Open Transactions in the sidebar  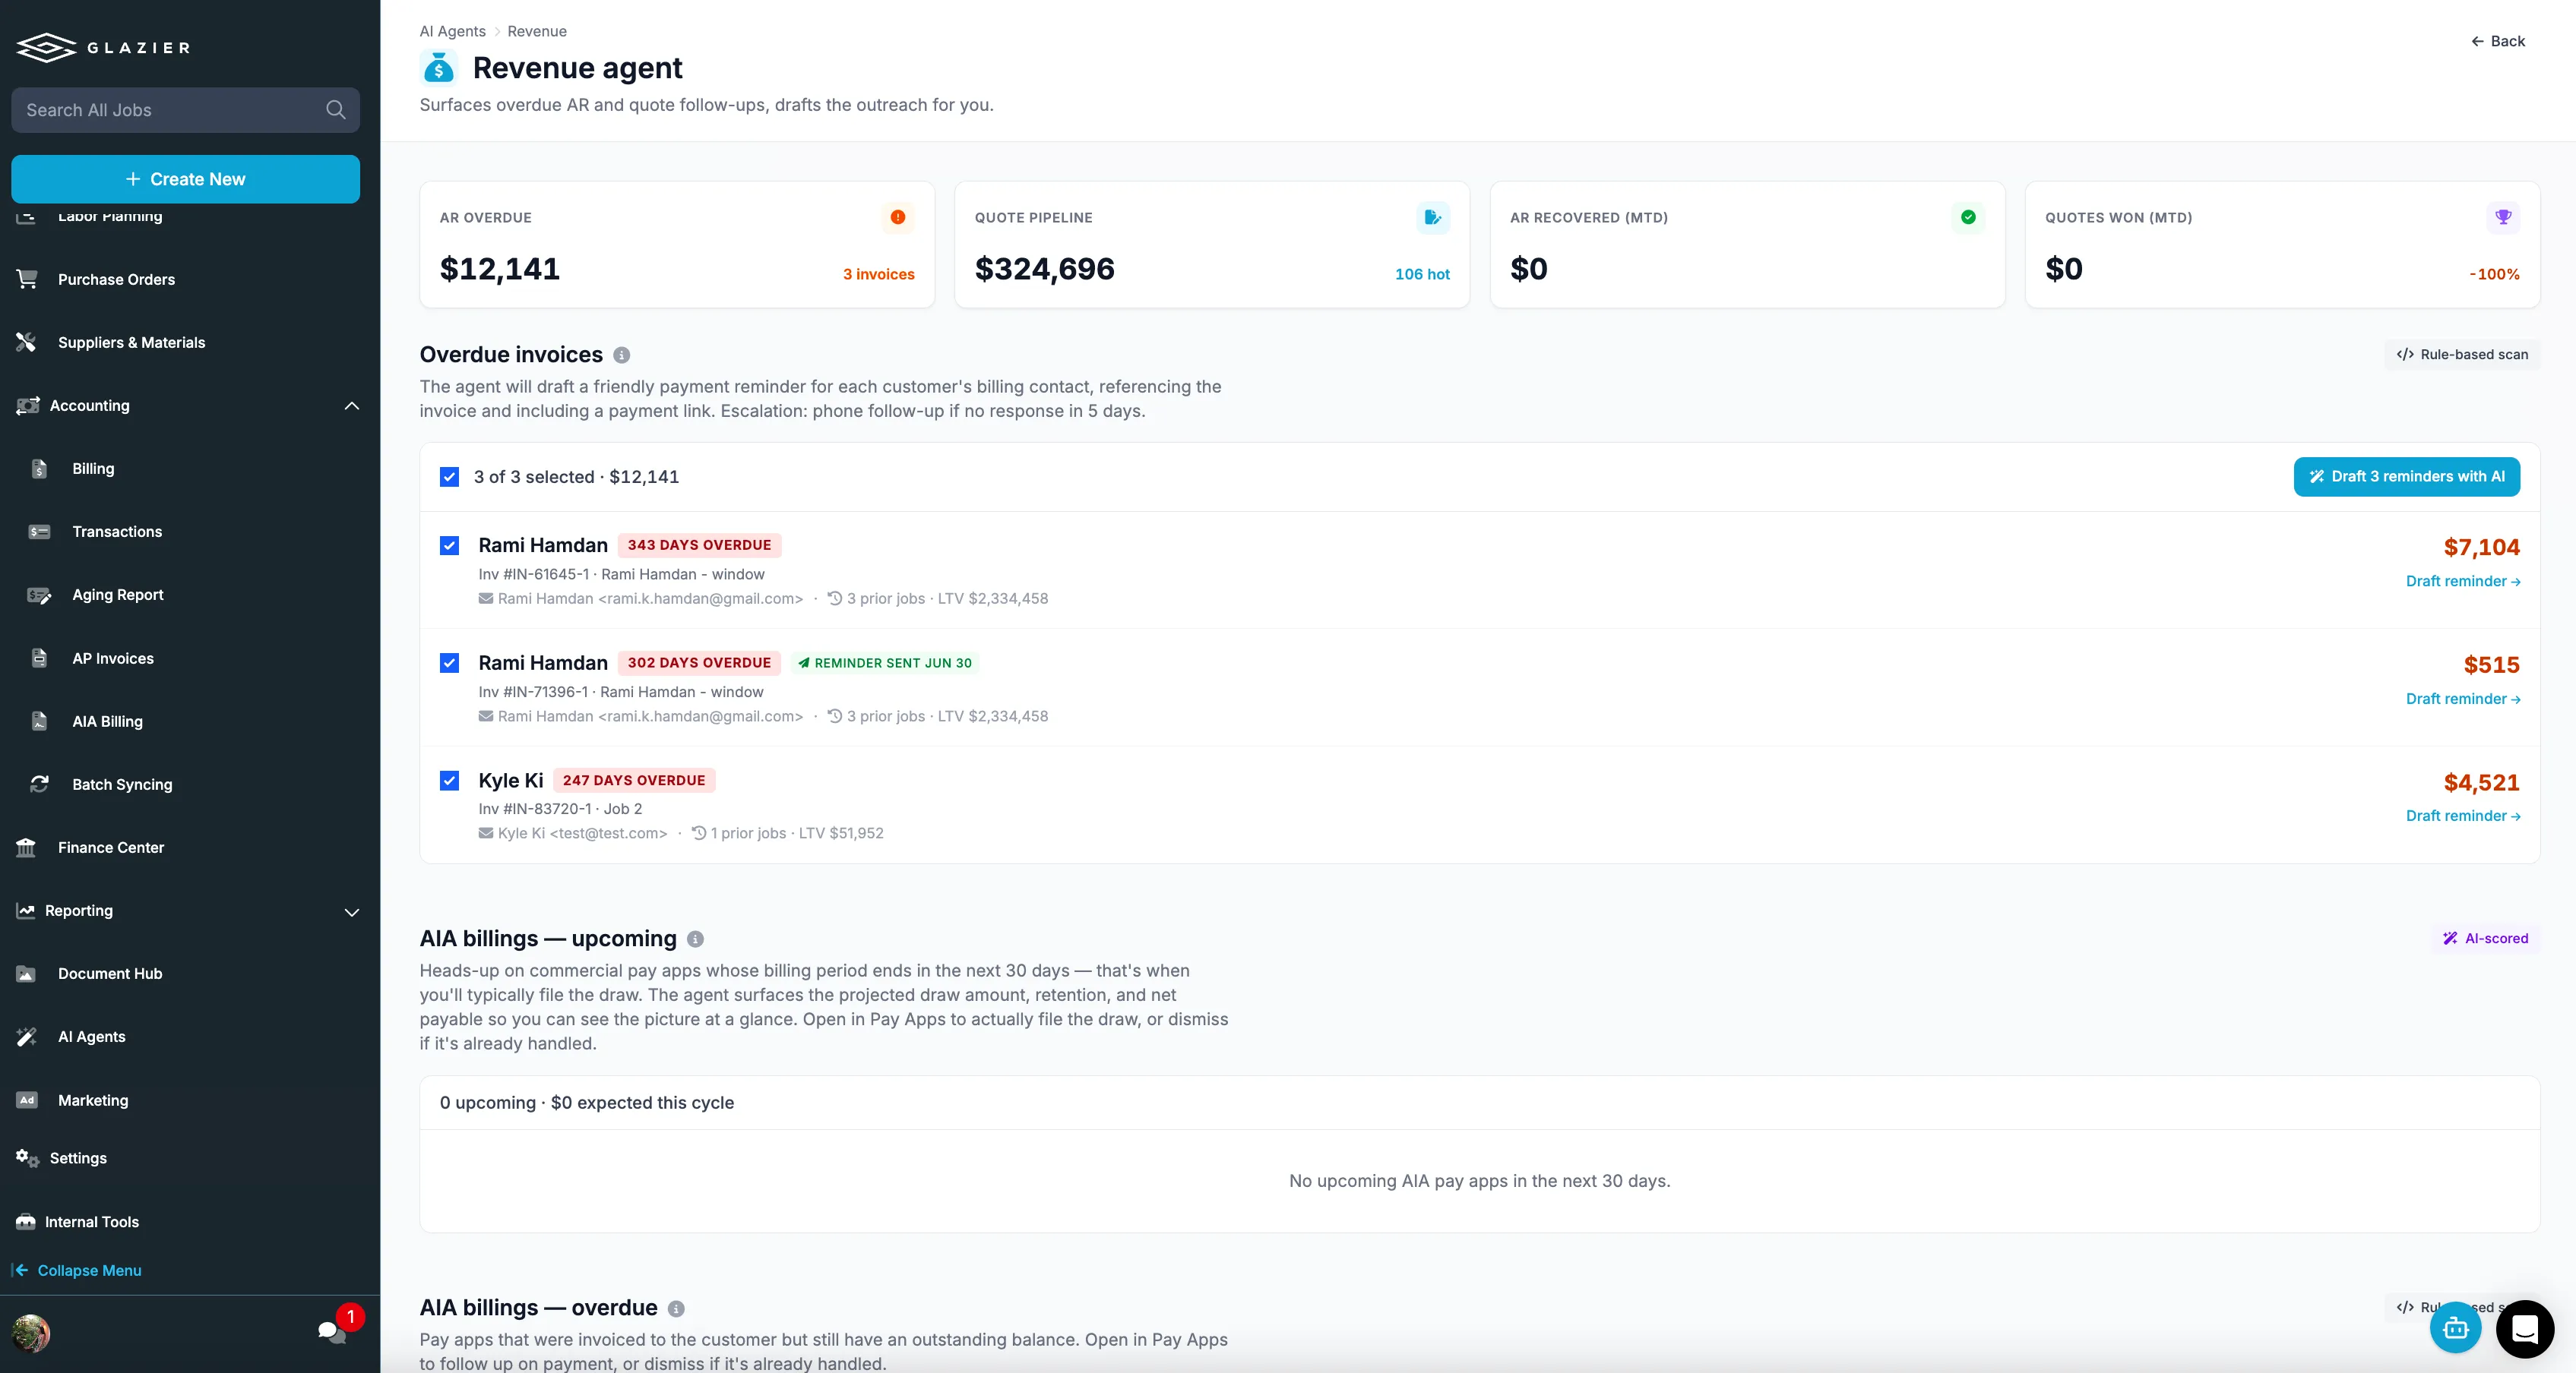(x=117, y=532)
